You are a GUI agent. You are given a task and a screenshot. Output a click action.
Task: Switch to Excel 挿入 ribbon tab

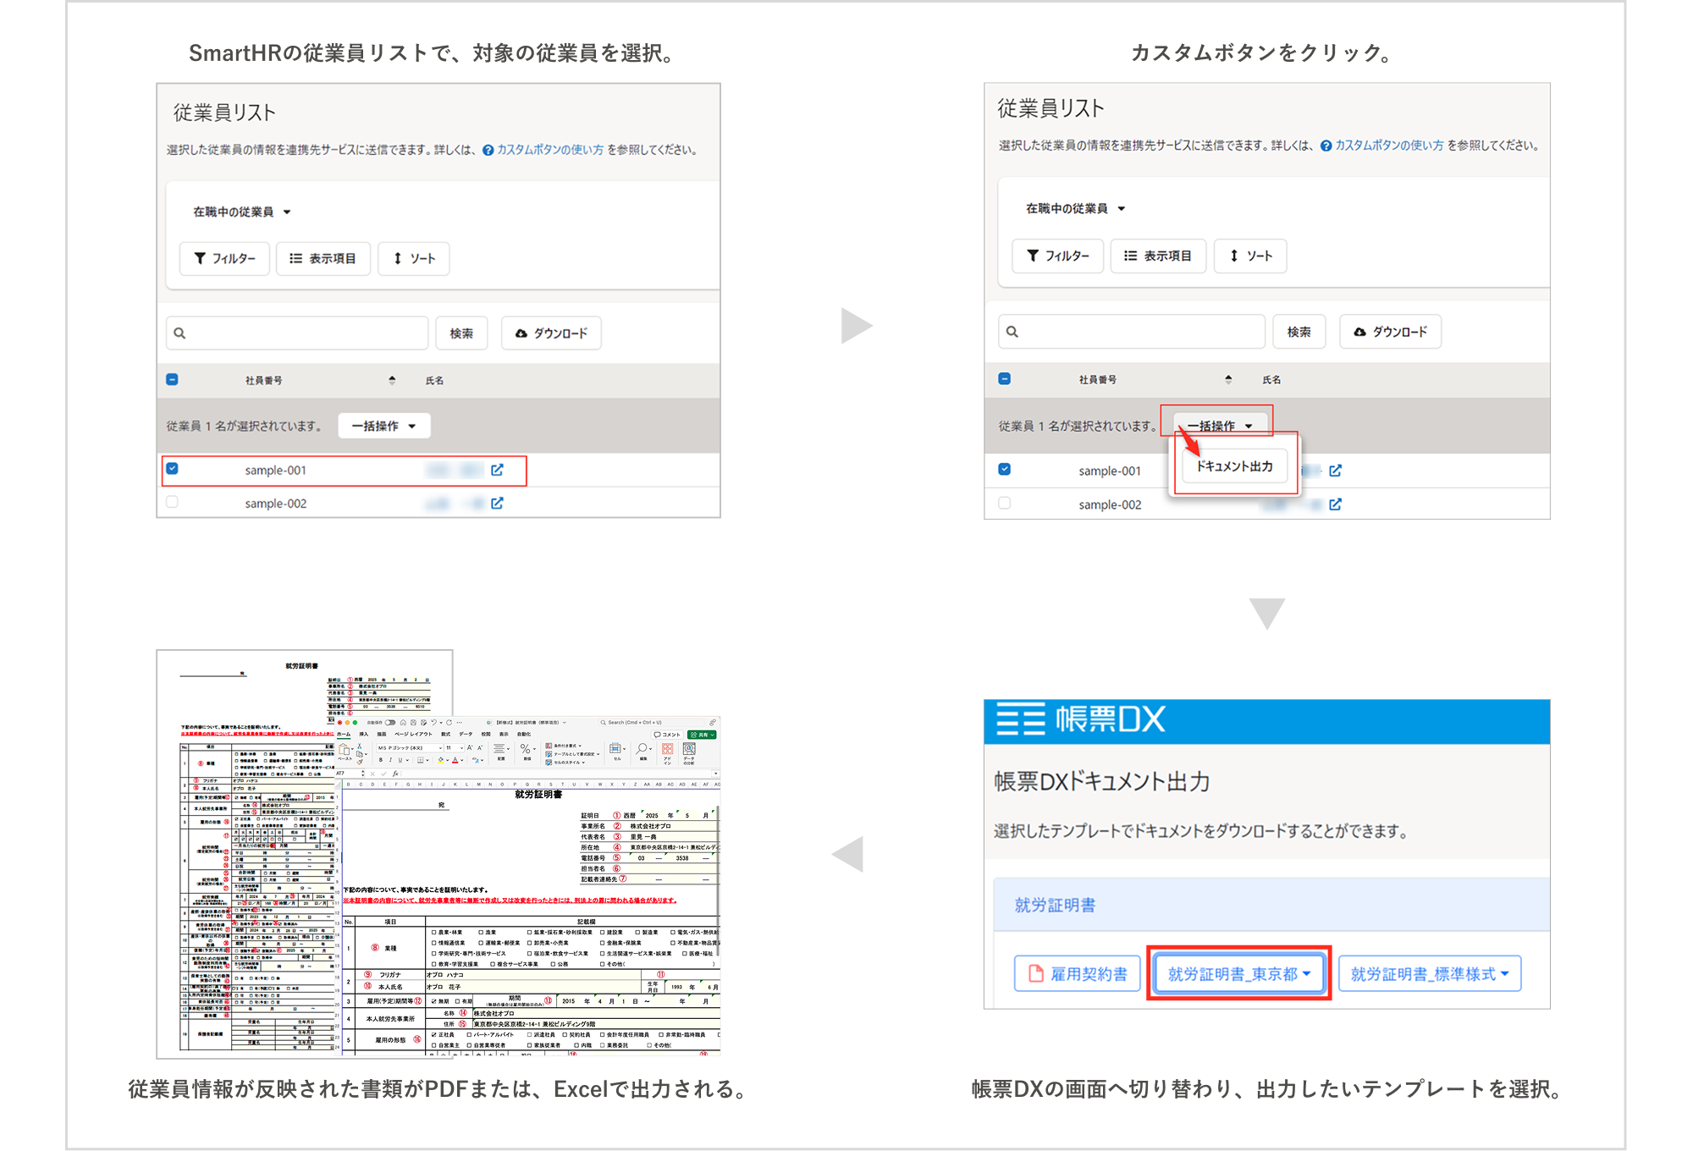pos(364,735)
